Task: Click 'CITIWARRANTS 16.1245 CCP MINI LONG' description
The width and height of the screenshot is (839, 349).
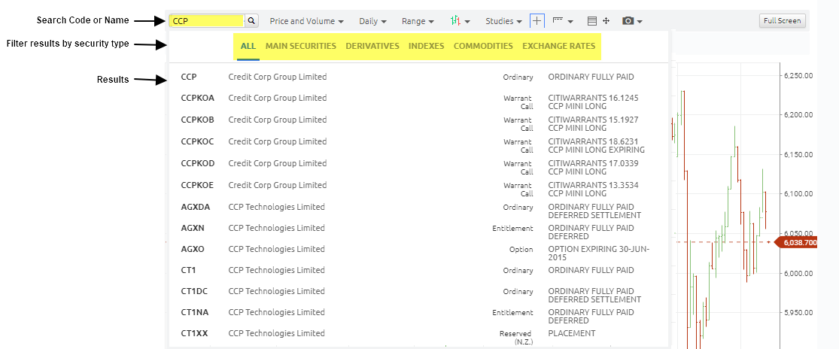Action: pos(593,102)
